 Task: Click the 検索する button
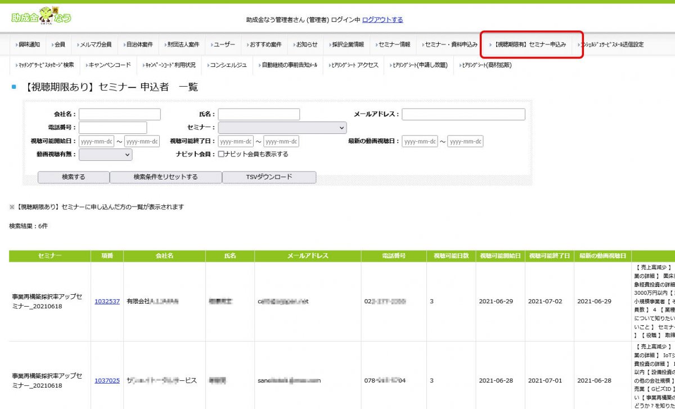(74, 177)
